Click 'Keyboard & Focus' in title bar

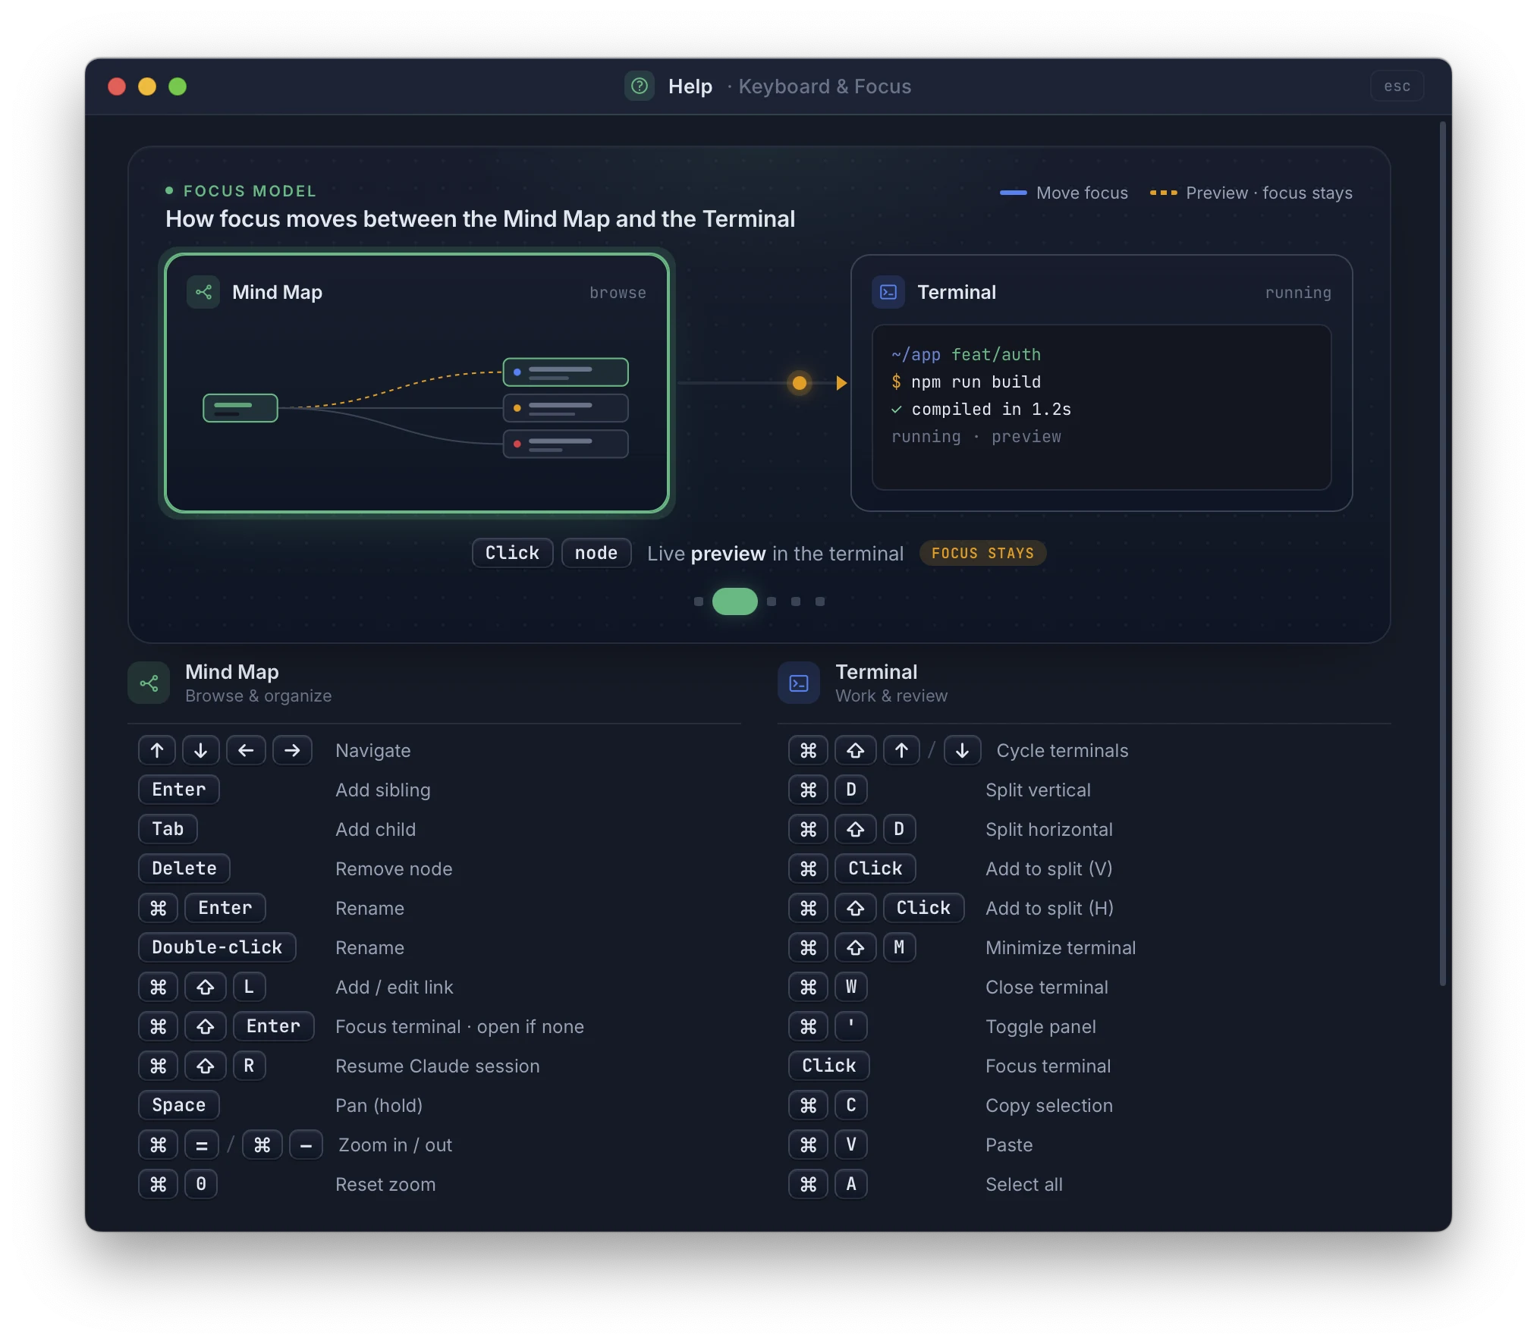(825, 86)
